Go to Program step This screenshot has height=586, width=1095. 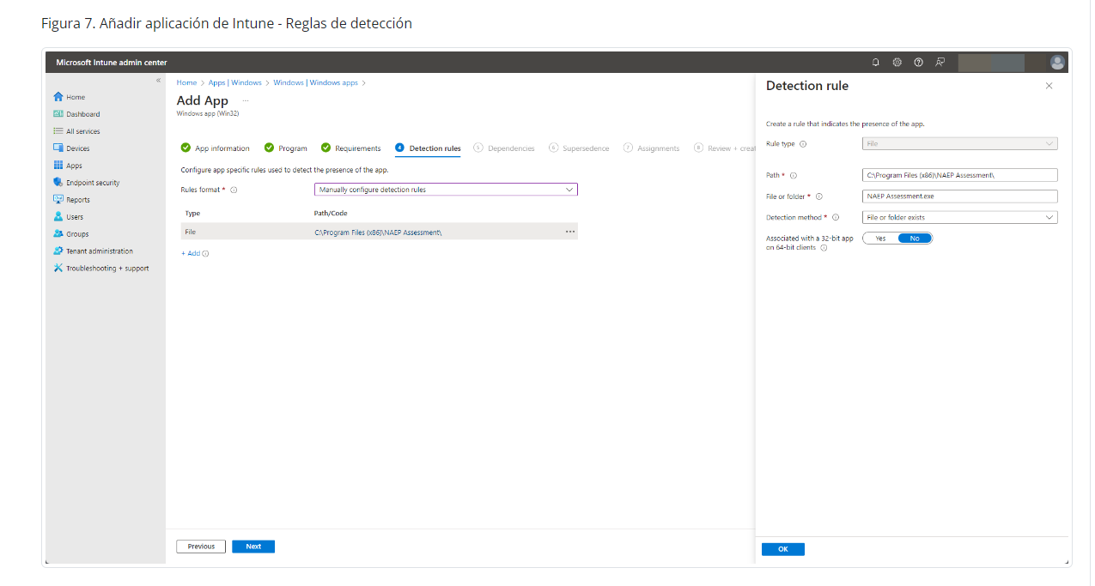point(286,148)
